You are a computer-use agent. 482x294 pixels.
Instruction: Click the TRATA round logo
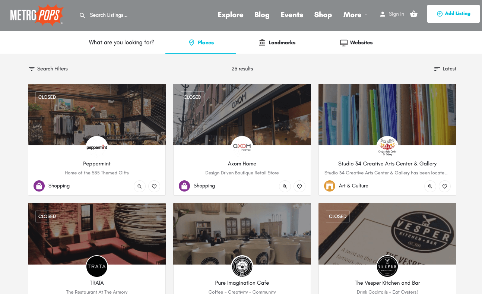[97, 266]
